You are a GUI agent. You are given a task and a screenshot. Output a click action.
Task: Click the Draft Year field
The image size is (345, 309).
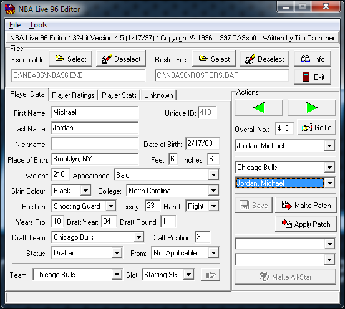(109, 221)
